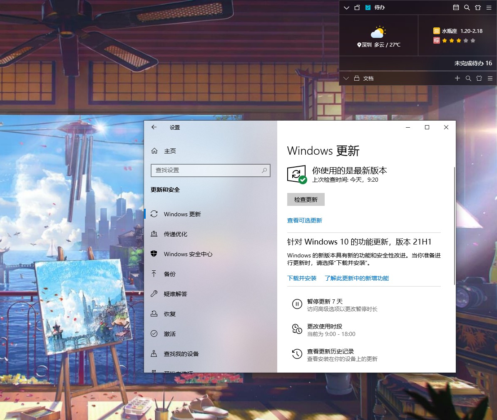Viewport: 497px width, 420px height.
Task: Click the 待办 checkbox icon
Action: [x=368, y=7]
